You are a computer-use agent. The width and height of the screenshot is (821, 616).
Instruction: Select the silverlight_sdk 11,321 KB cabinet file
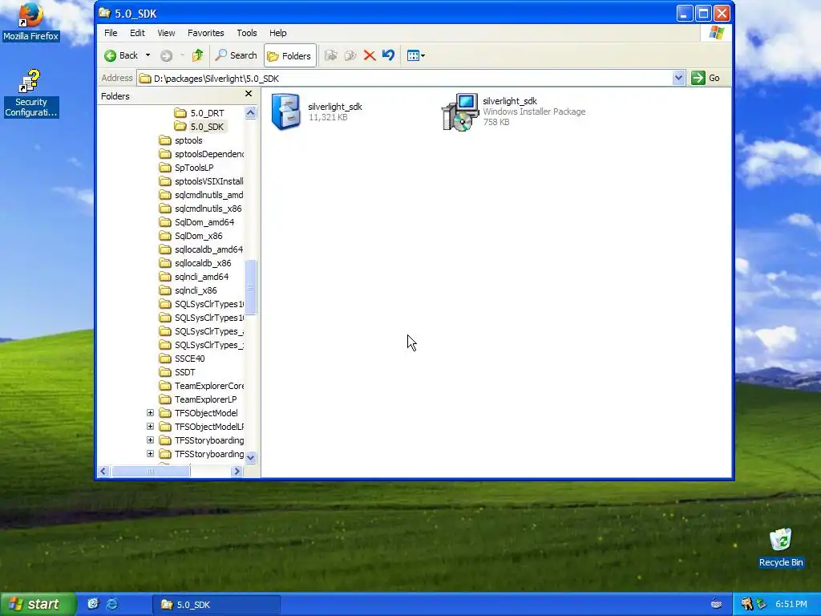317,111
